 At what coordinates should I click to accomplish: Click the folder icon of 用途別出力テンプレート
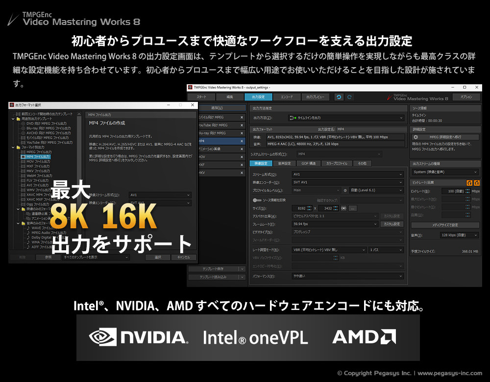click(x=18, y=119)
